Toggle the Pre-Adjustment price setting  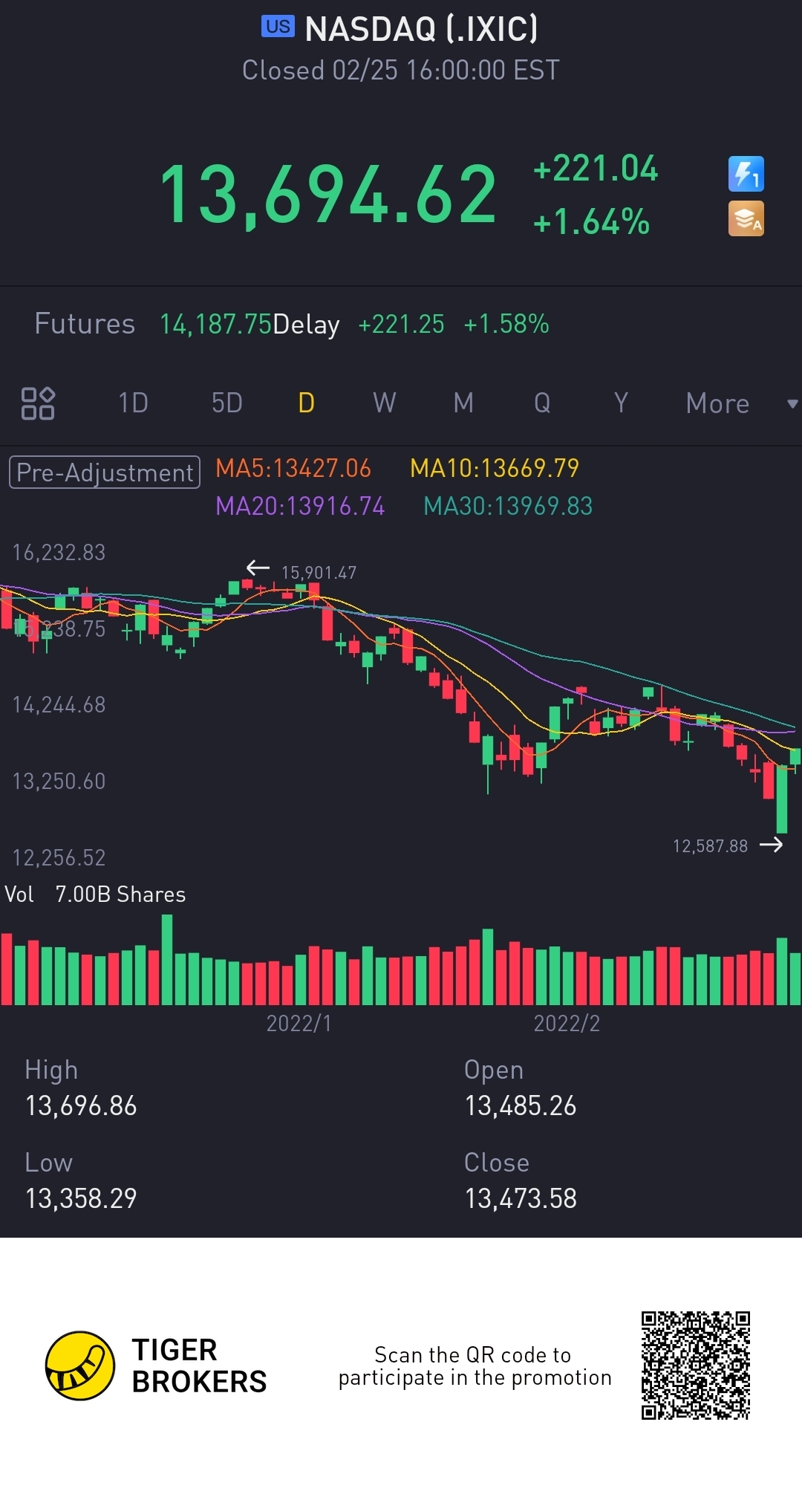click(x=105, y=472)
